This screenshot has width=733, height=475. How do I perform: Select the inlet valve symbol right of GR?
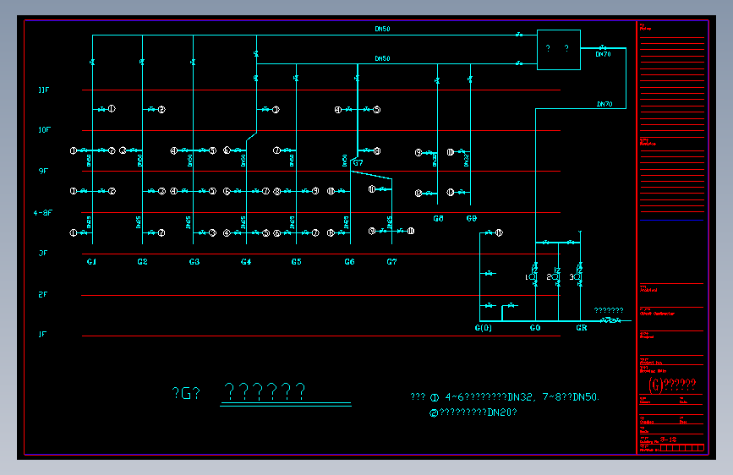point(610,320)
